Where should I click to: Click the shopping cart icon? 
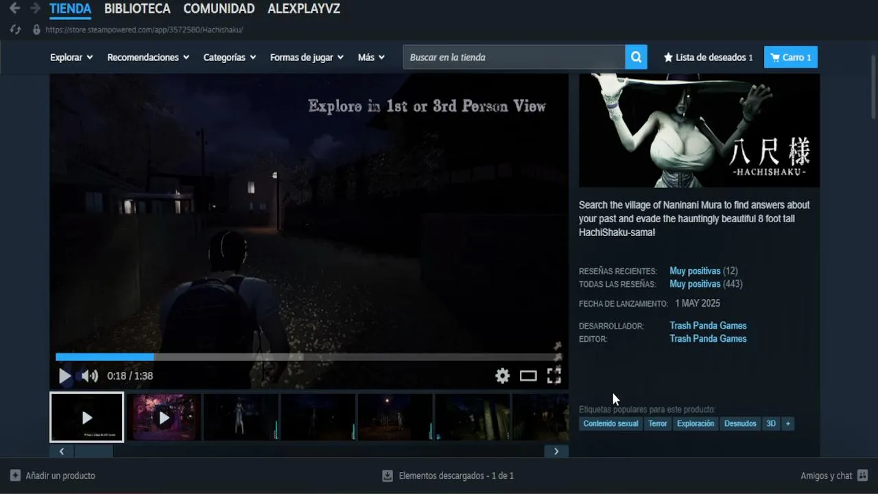click(x=775, y=58)
